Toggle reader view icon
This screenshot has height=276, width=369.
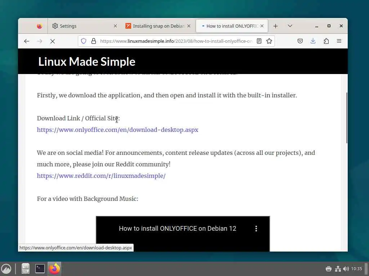click(259, 41)
